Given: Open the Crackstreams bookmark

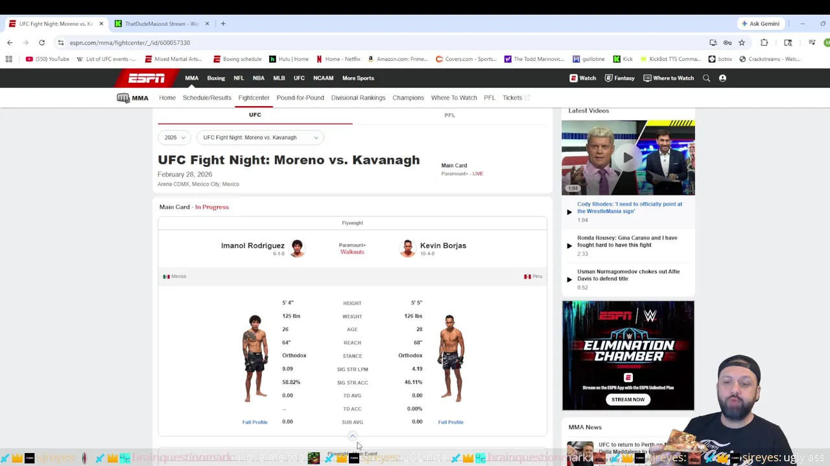Looking at the screenshot, I should click(770, 59).
